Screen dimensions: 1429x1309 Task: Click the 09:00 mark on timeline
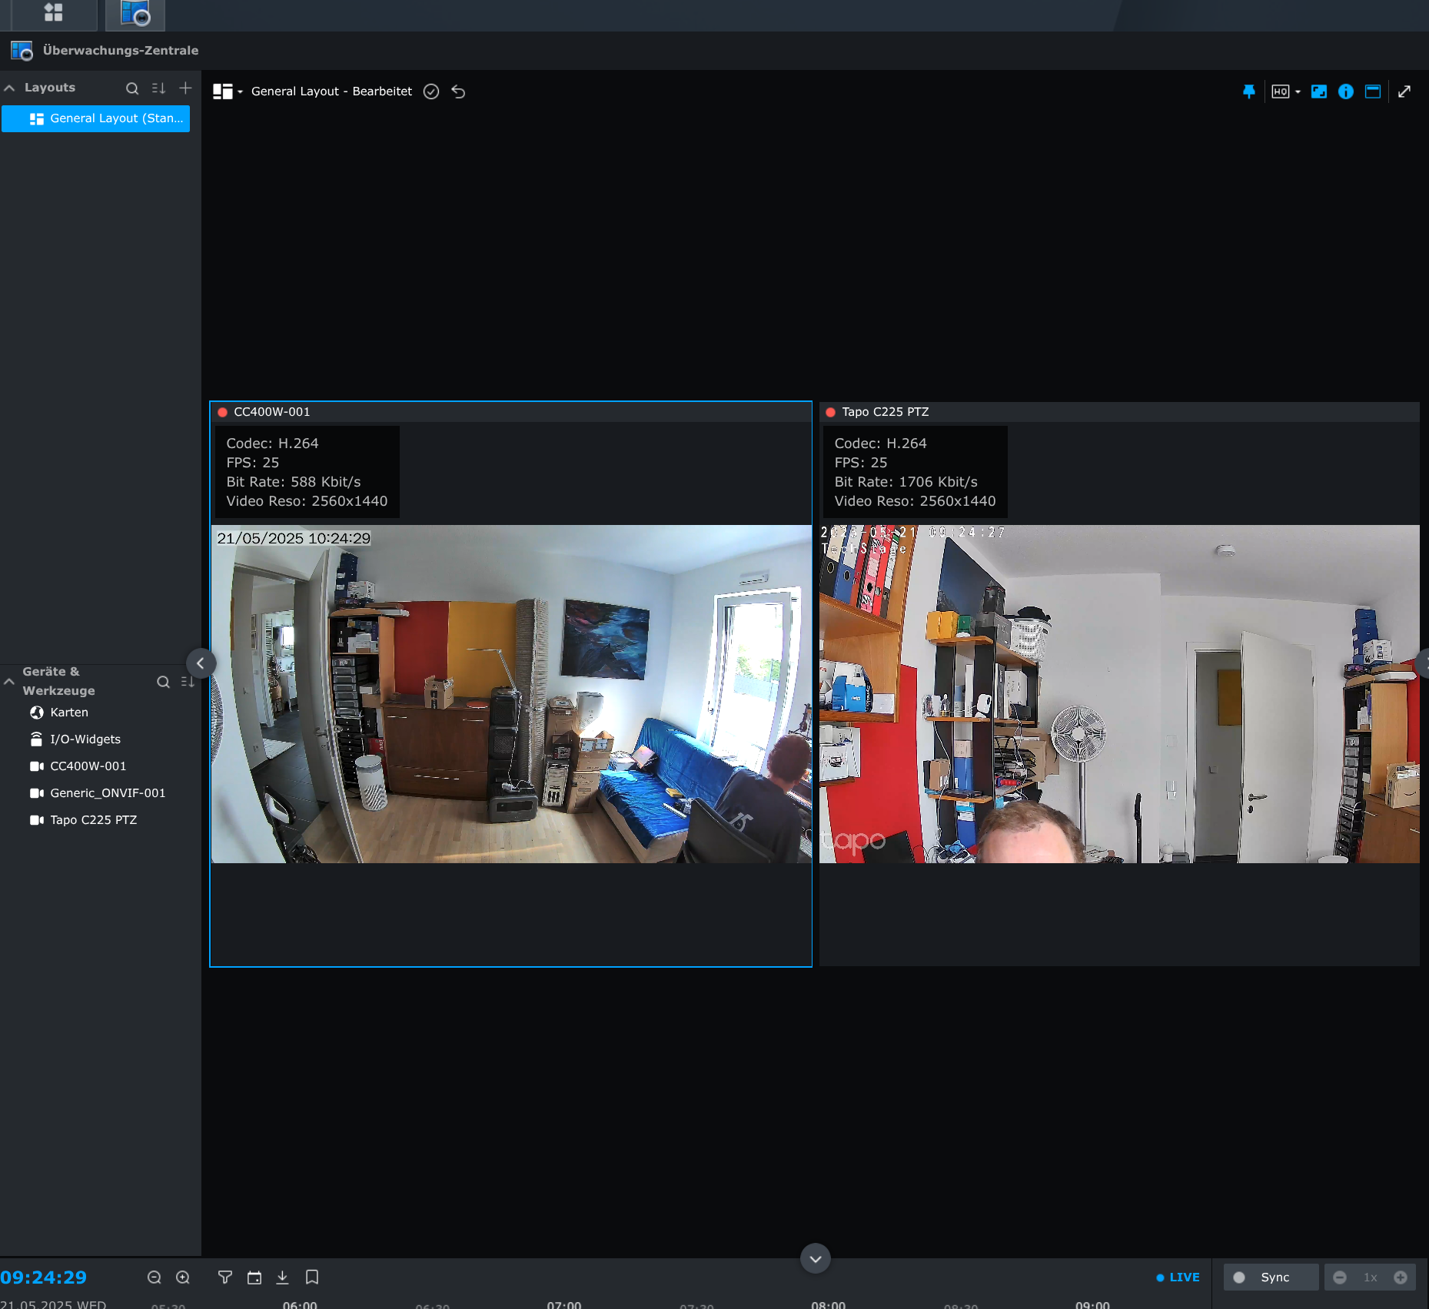[1093, 1304]
